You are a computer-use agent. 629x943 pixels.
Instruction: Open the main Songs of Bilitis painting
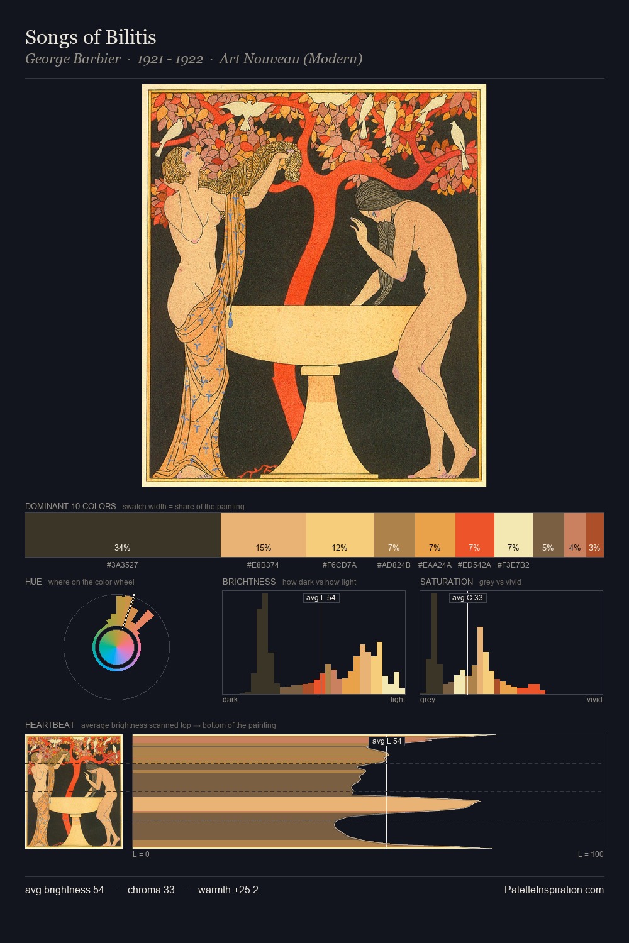pyautogui.click(x=314, y=285)
